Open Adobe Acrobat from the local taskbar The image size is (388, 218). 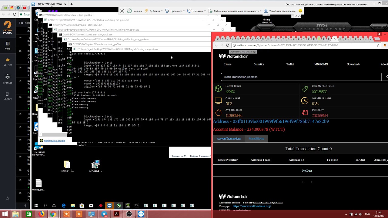click(x=116, y=214)
